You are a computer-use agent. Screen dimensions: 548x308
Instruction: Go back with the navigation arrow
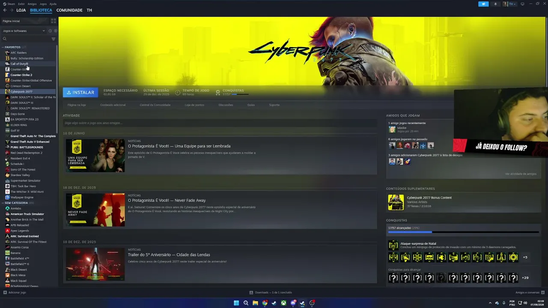(x=5, y=10)
